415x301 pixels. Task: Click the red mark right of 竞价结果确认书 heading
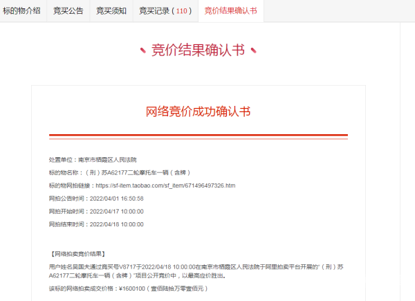[x=254, y=50]
